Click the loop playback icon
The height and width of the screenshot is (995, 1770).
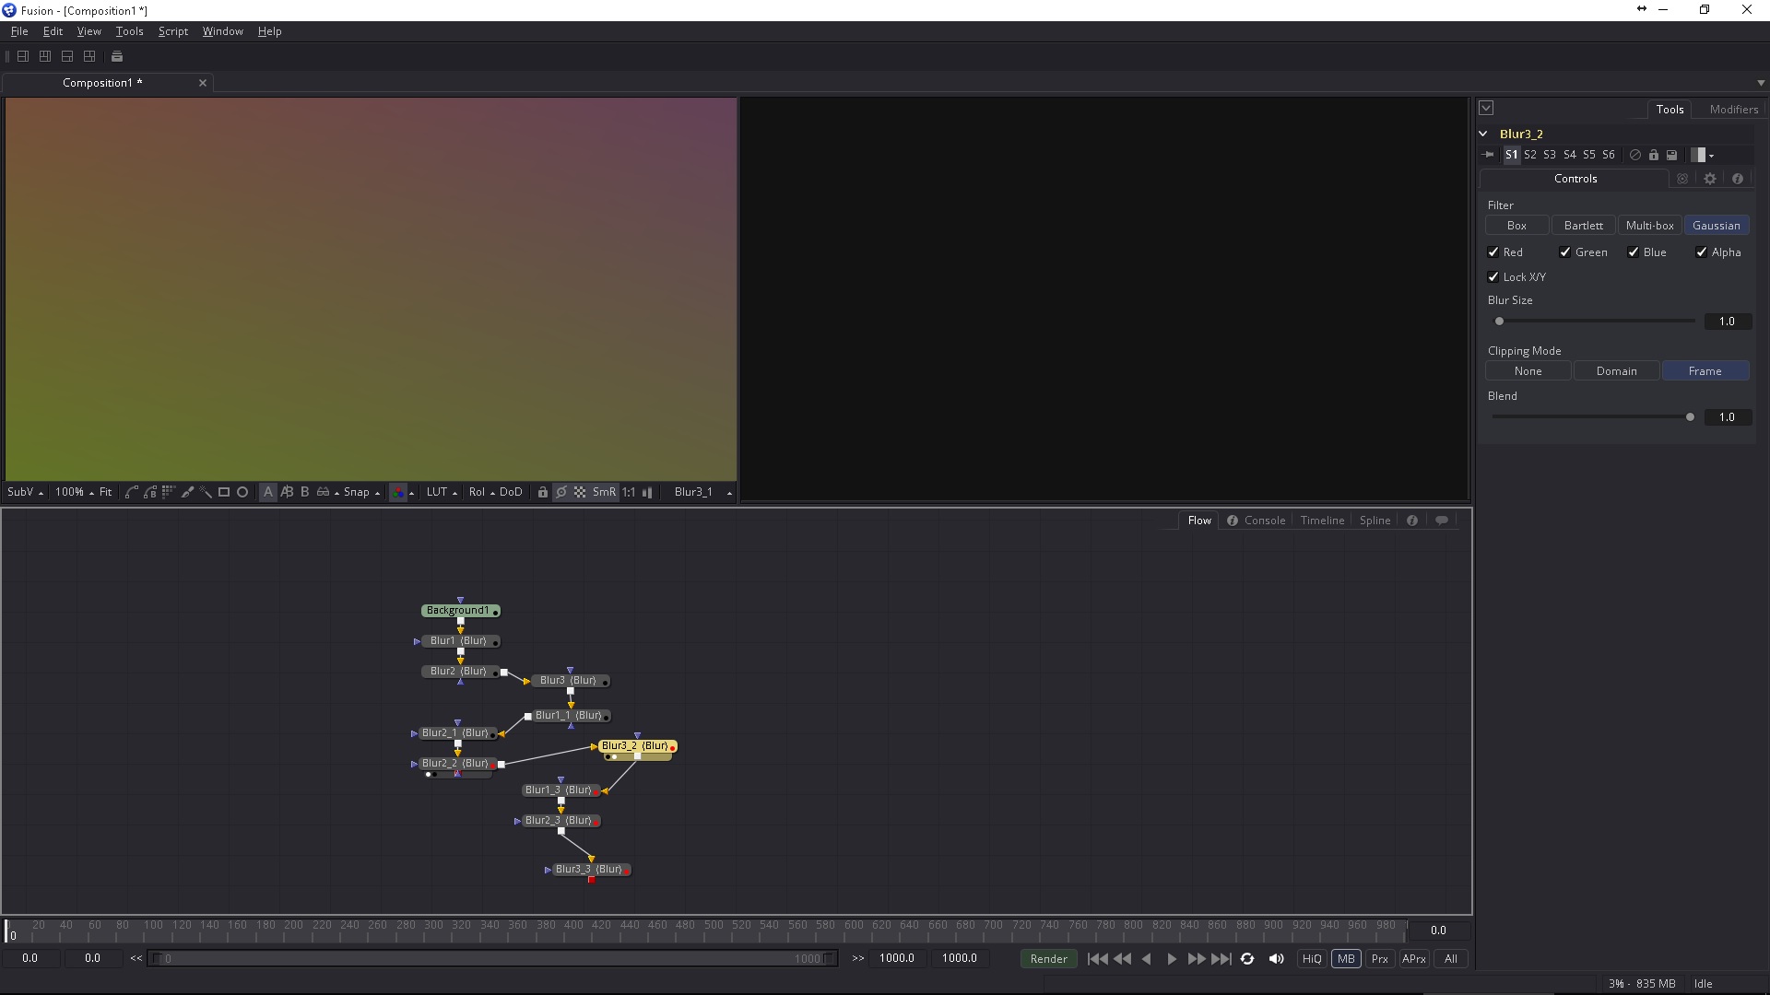(x=1247, y=959)
